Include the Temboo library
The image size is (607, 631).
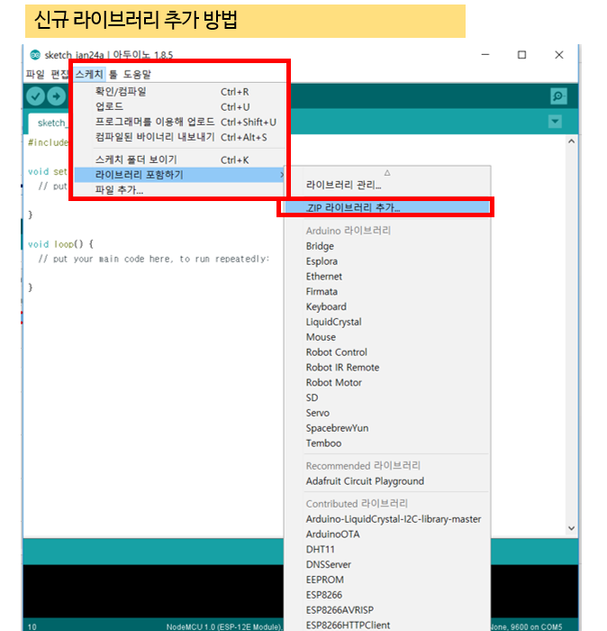point(387,444)
